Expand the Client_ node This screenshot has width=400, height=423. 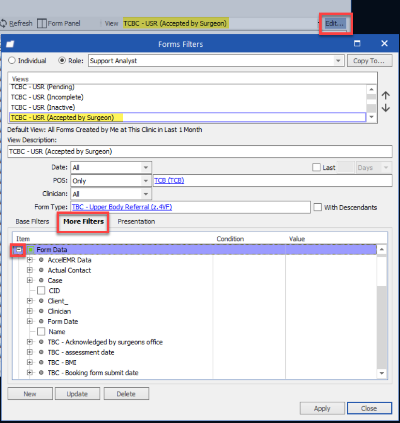click(x=30, y=301)
